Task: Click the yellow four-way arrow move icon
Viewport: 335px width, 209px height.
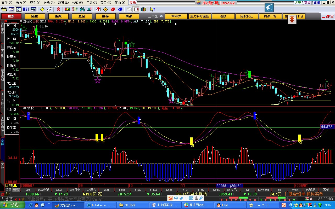Action: (42, 9)
